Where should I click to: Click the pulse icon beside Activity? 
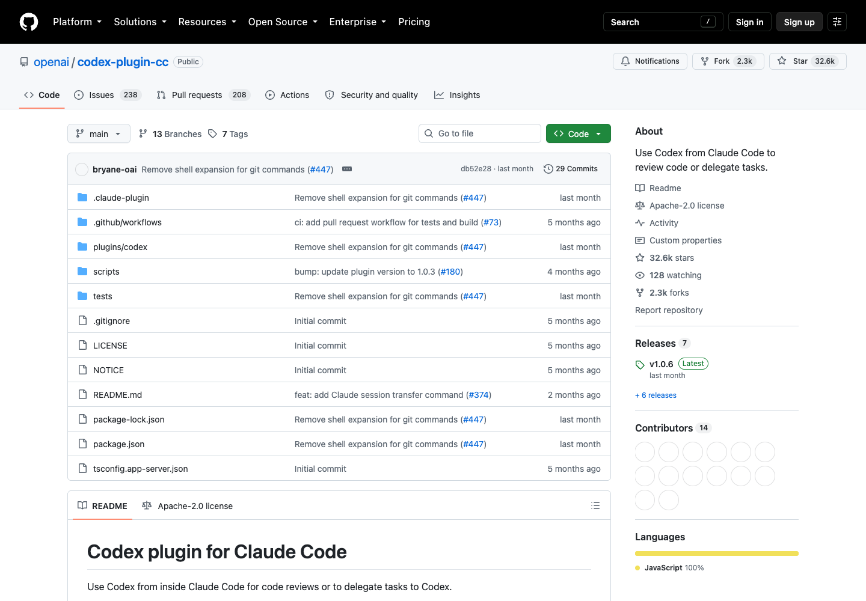click(640, 223)
